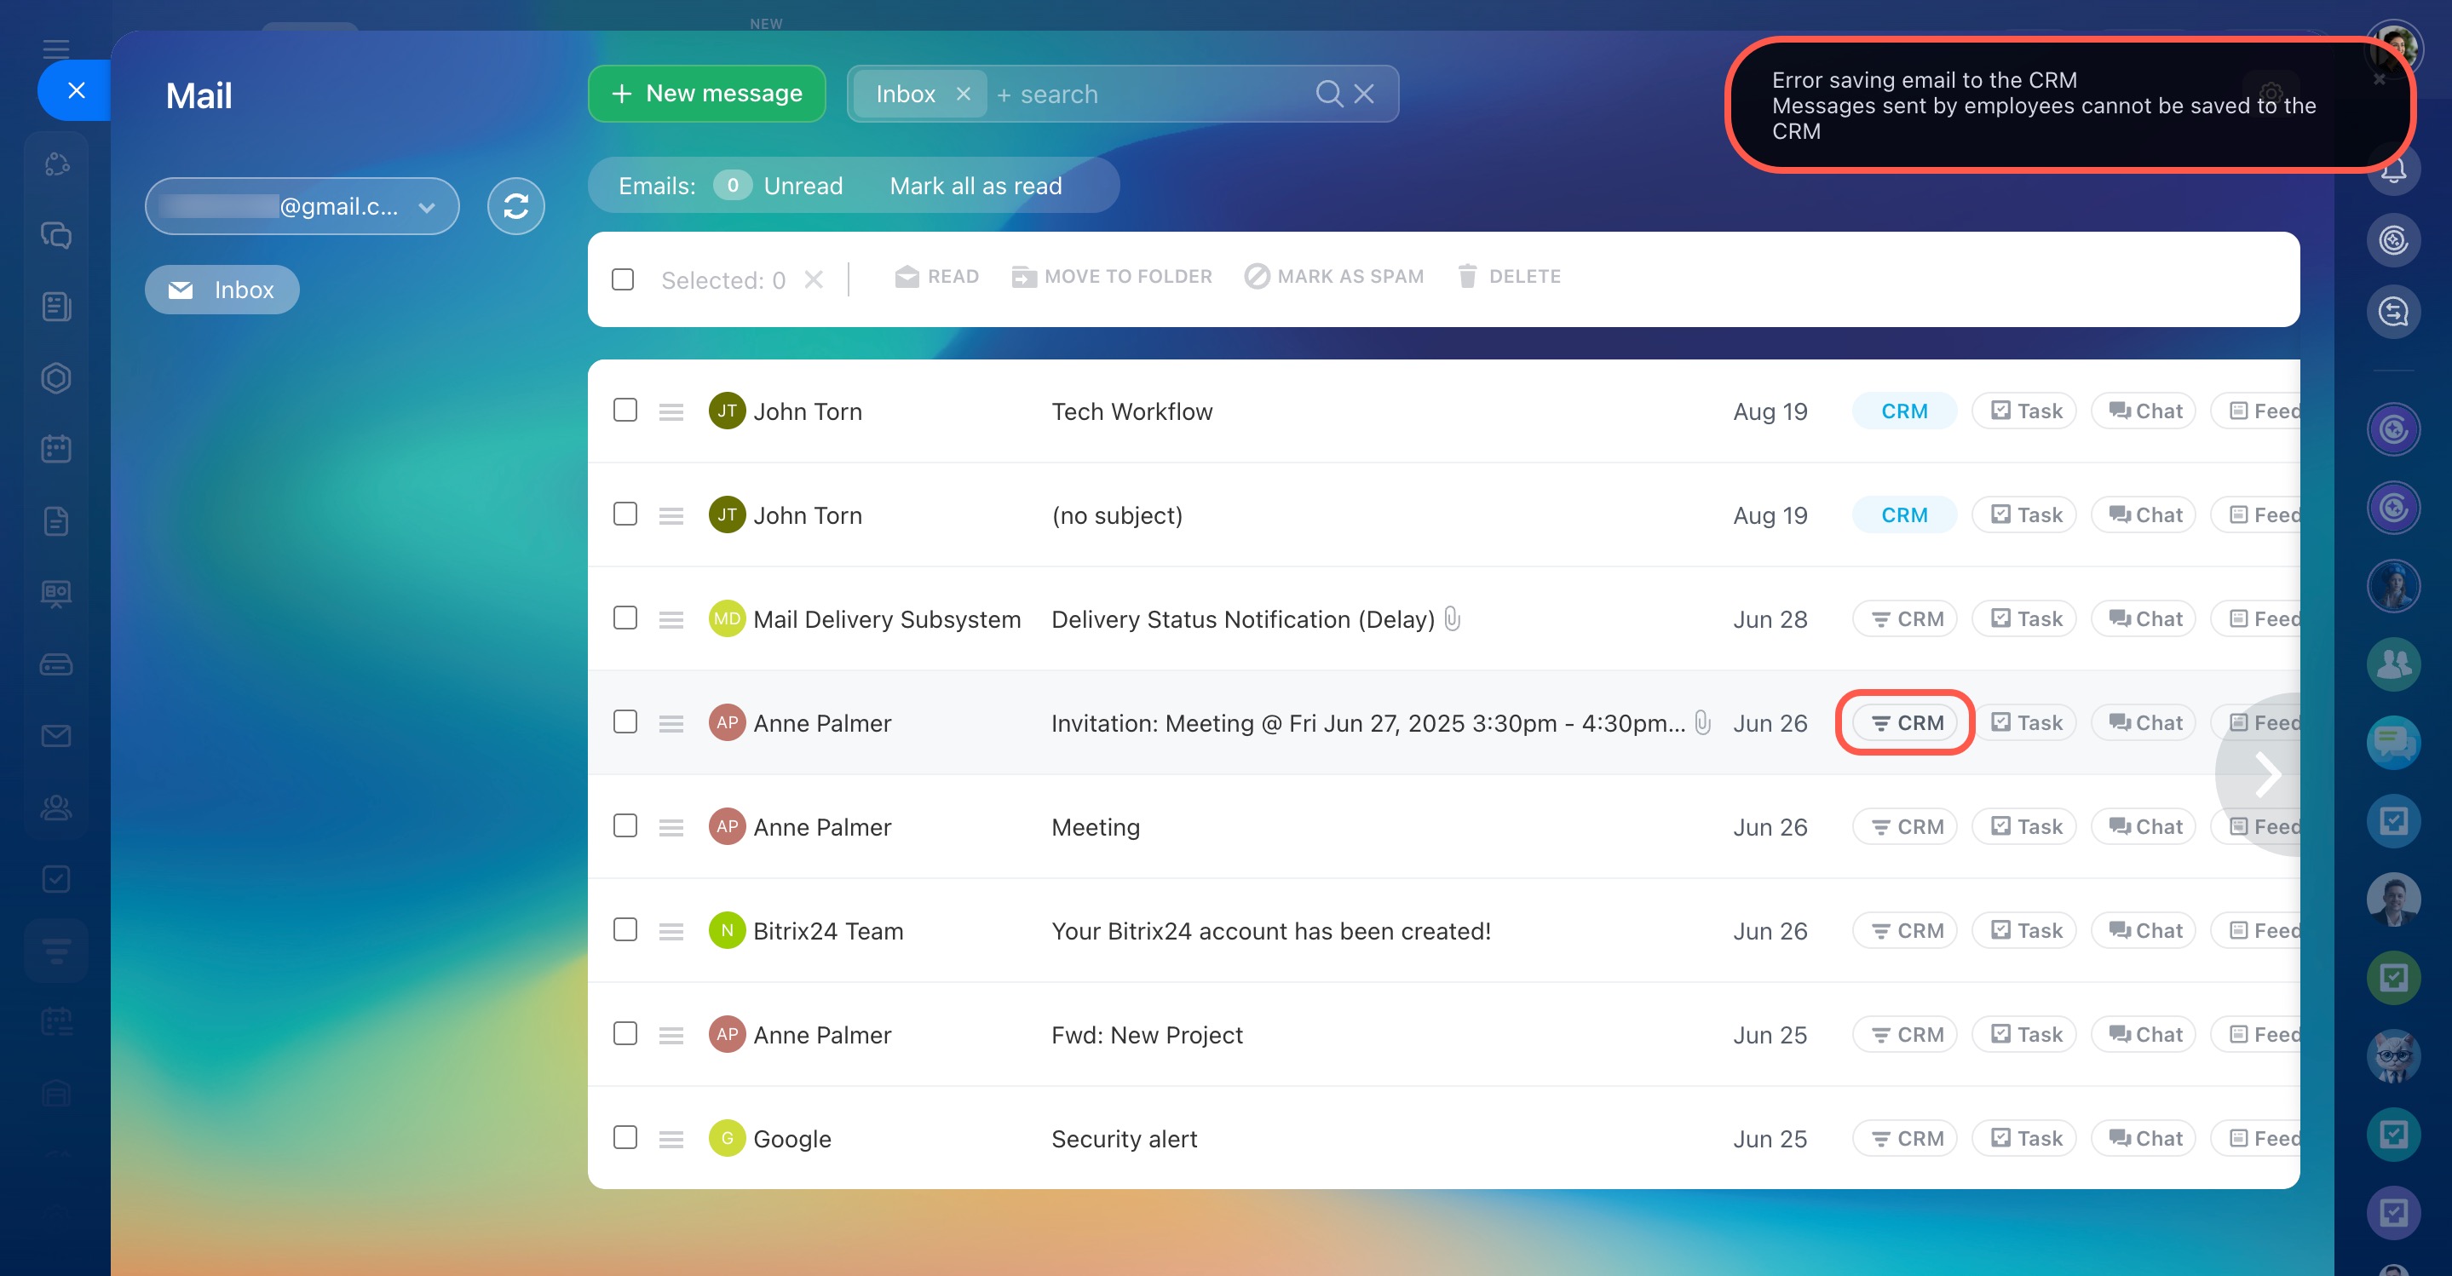Click Mark all as read

pyautogui.click(x=975, y=186)
